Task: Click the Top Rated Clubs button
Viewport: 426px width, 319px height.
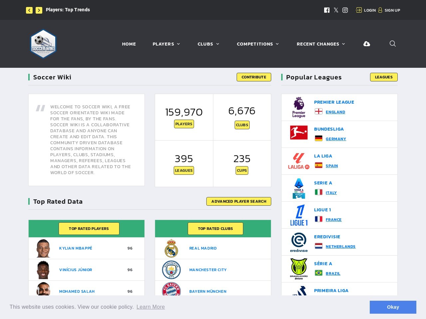Action: [x=215, y=229]
